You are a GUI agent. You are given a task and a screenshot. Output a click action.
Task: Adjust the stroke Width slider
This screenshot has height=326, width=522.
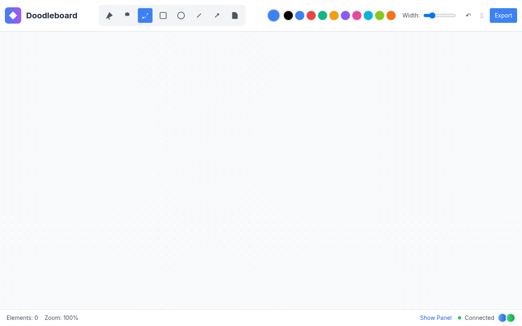click(x=440, y=15)
